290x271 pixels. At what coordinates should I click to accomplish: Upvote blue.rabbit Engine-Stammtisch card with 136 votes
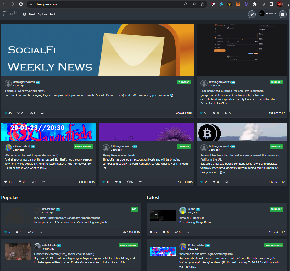[x=5, y=182]
